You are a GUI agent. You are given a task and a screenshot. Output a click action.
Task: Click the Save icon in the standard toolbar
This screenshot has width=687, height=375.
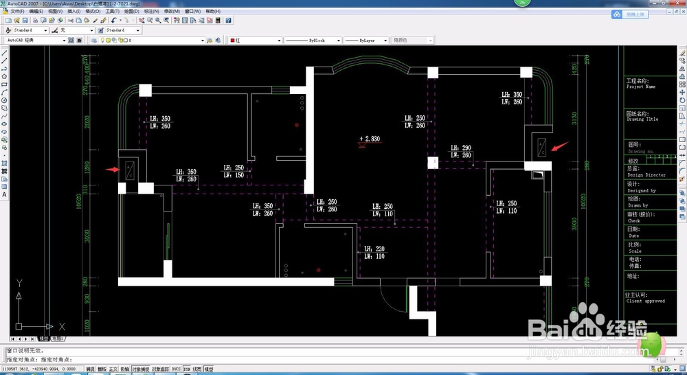(25, 21)
